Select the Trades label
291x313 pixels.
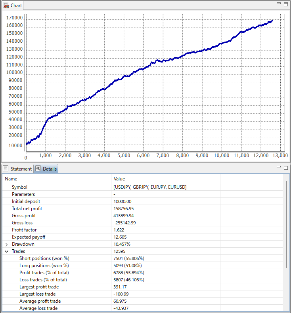tap(18, 251)
